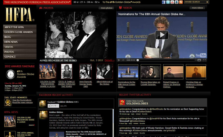Image resolution: width=223 pixels, height=137 pixels.
Task: Mute the video with speaker icon
Action: [x=123, y=60]
